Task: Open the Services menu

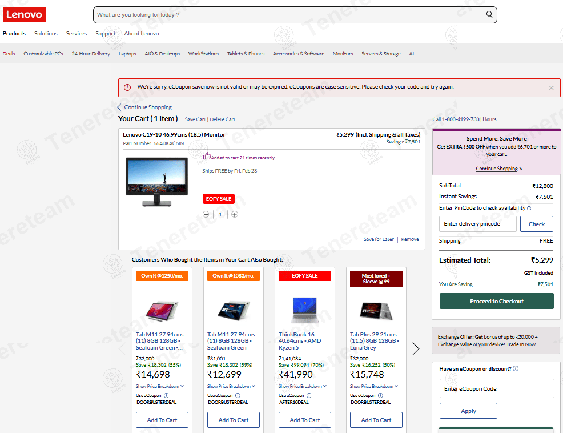Action: [x=77, y=34]
